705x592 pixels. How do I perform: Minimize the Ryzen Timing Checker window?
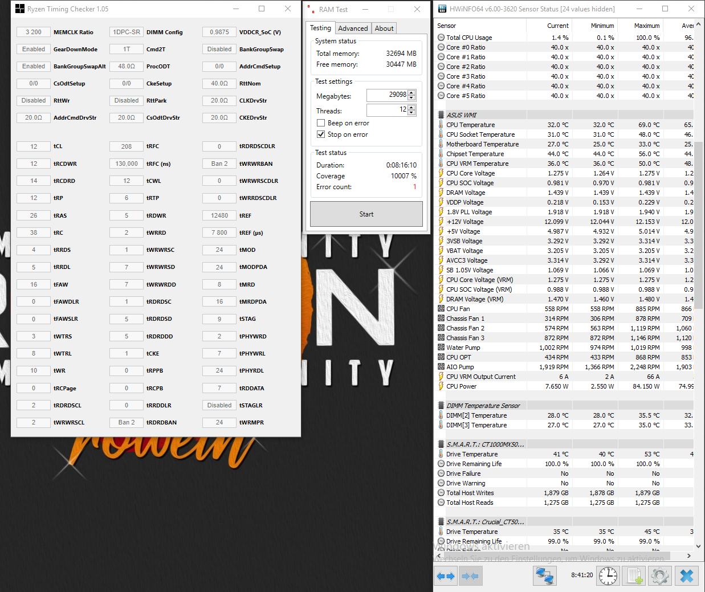(235, 9)
